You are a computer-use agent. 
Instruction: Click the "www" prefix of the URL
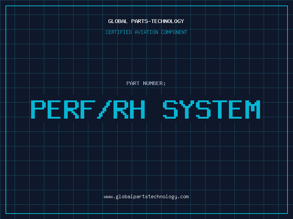(108, 197)
